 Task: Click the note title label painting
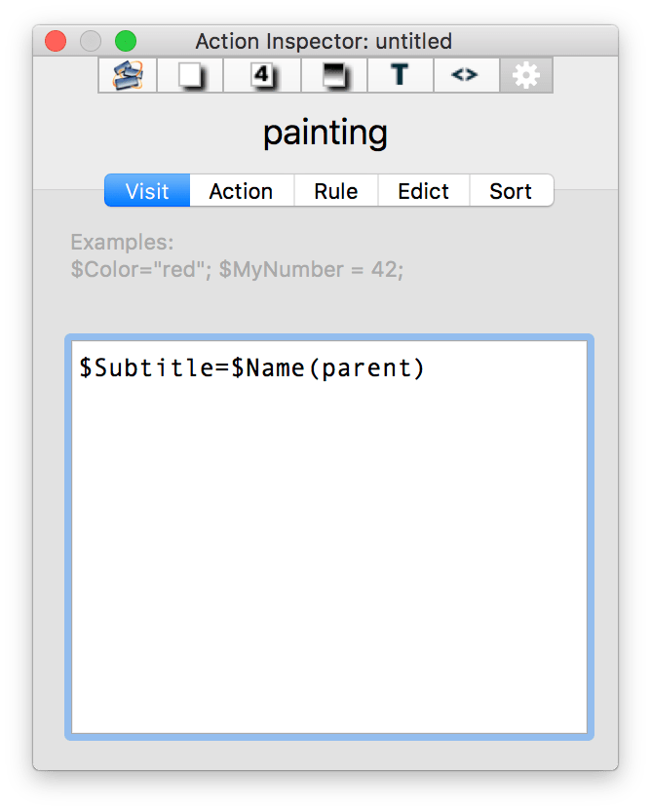coord(325,132)
